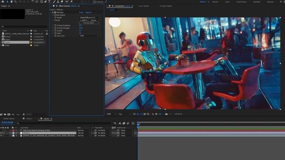
Task: Toggle stopwatch for Seed property
Action: pos(55,33)
